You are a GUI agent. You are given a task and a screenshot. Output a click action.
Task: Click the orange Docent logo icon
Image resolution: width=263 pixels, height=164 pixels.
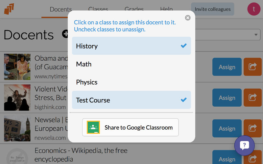(9, 9)
